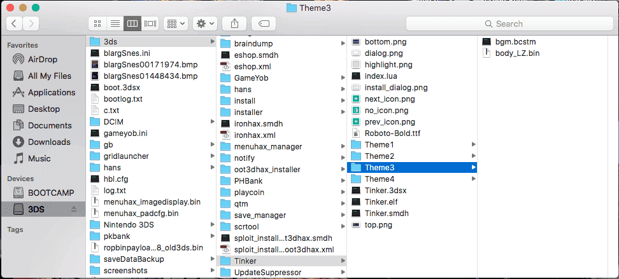This screenshot has height=279, width=619.
Task: Select the 3ds folder
Action: [x=151, y=41]
